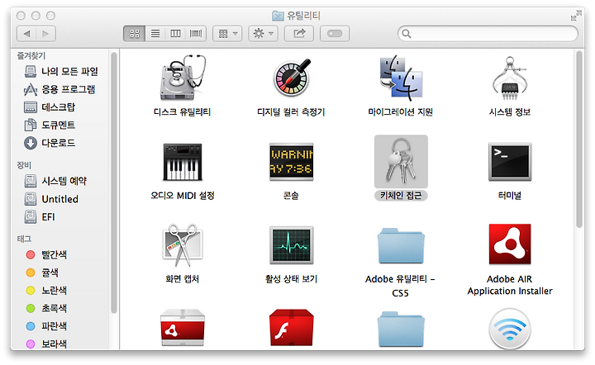Go back with the left arrow

pos(26,34)
